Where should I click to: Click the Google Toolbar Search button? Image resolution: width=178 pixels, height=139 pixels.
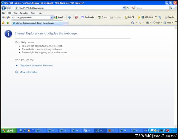tap(59, 17)
